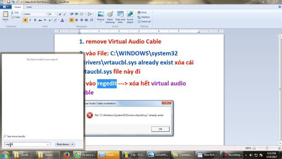Insert Date and time
This screenshot has width=282, height=159.
coord(120,17)
